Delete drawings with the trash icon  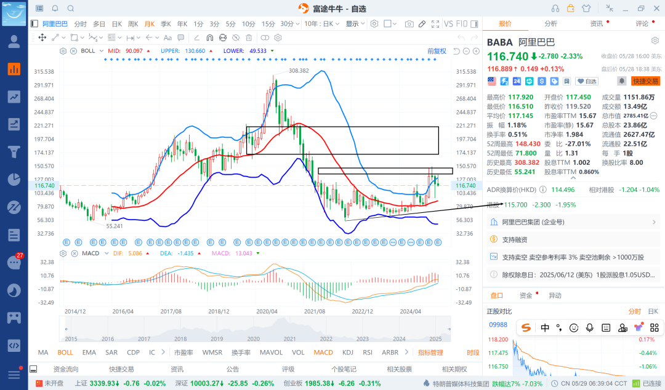coord(249,38)
